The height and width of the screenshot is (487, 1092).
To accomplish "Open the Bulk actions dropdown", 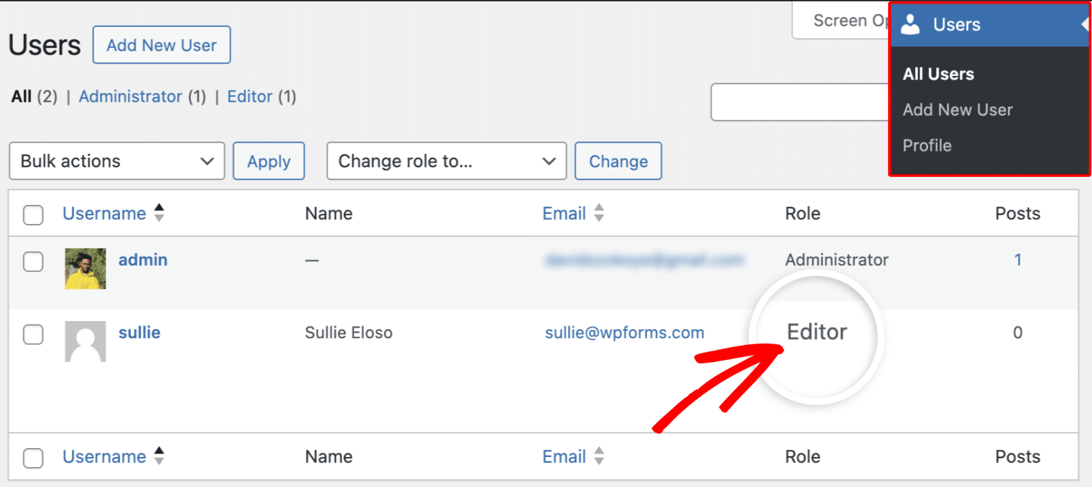I will coord(117,161).
